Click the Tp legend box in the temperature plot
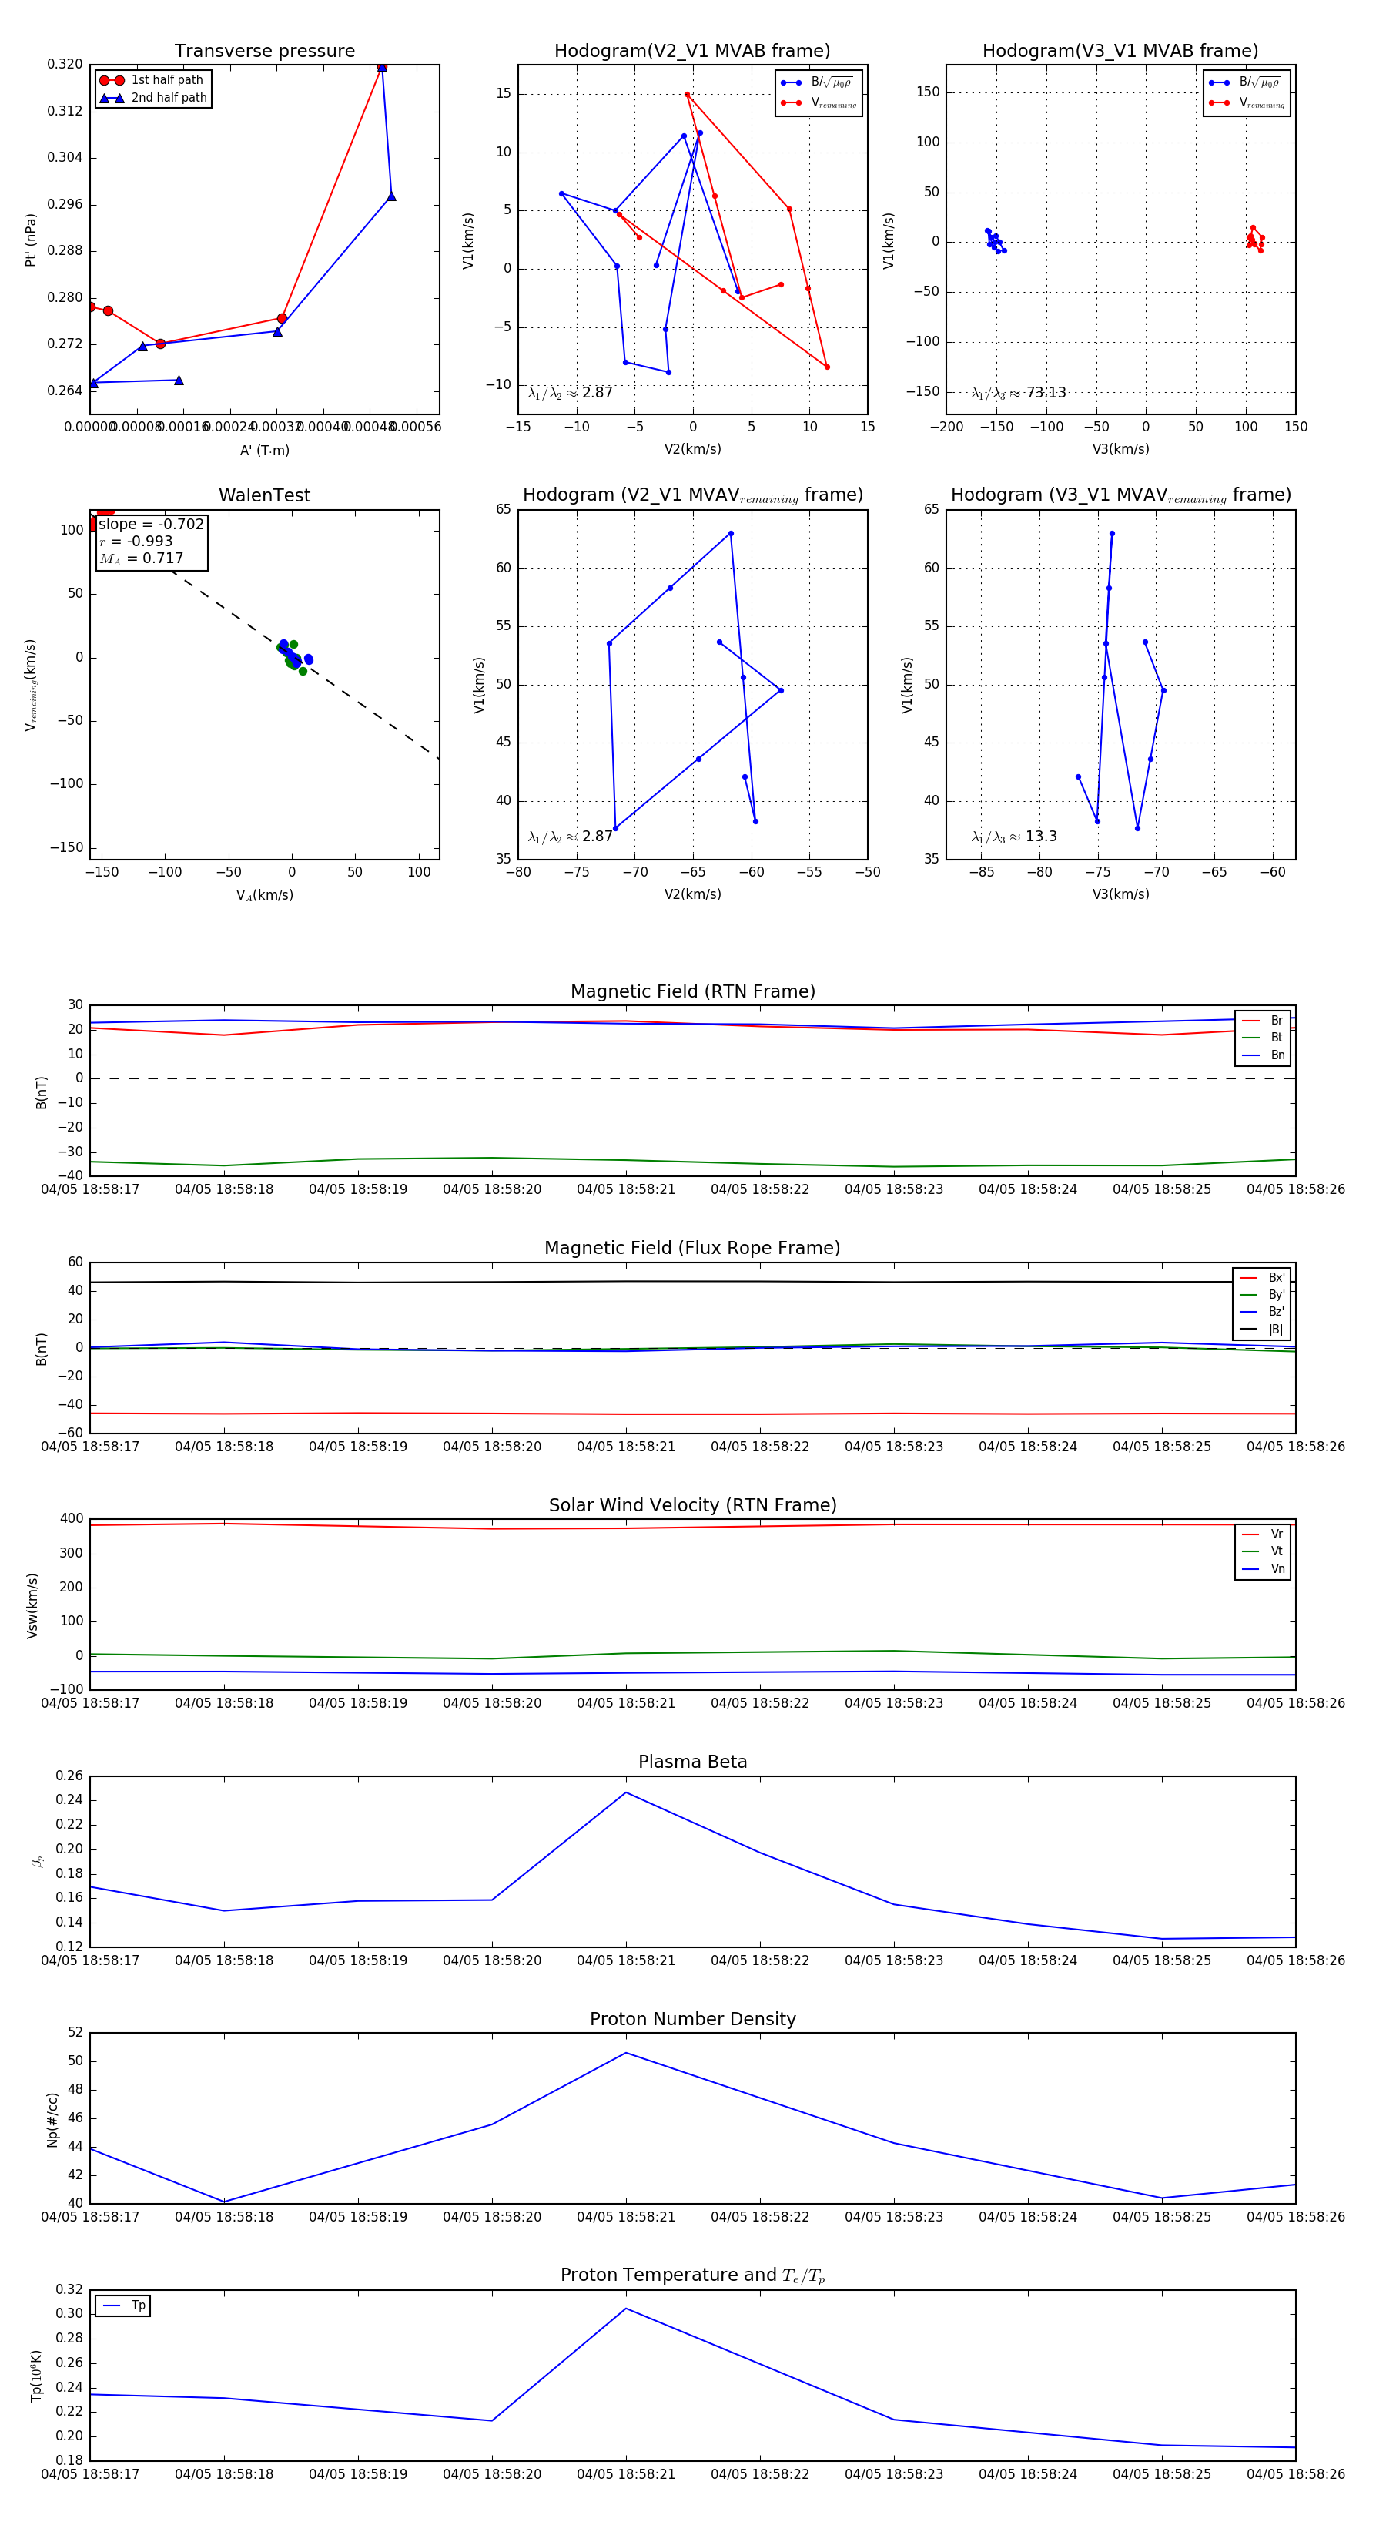The height and width of the screenshot is (2542, 1386). tap(122, 2306)
